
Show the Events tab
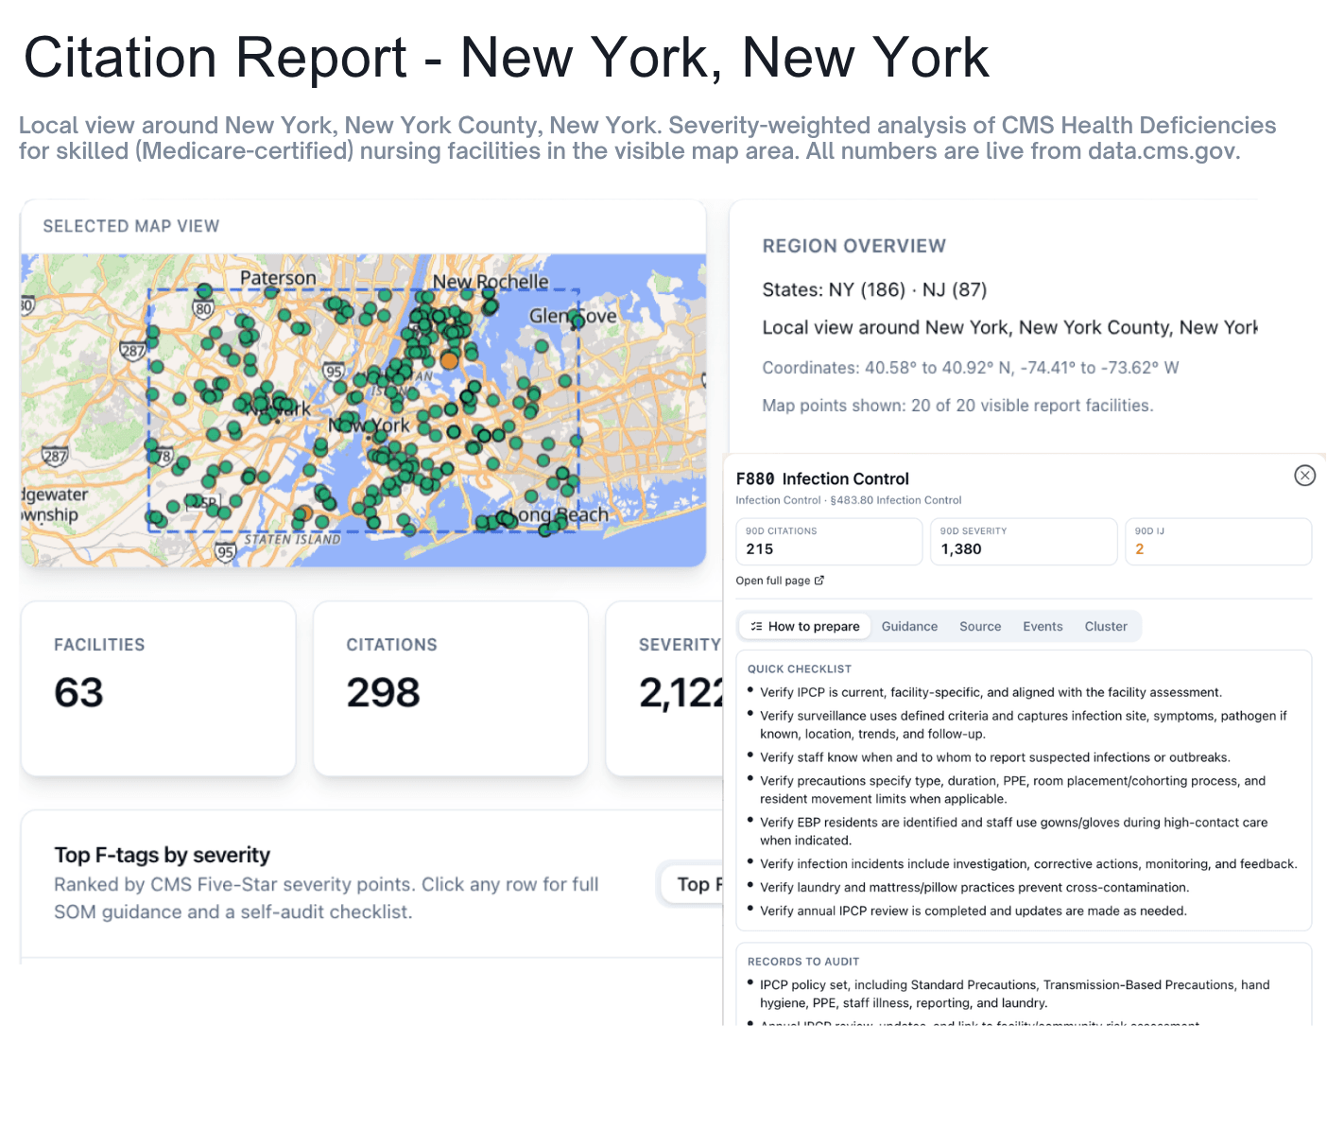tap(1043, 626)
